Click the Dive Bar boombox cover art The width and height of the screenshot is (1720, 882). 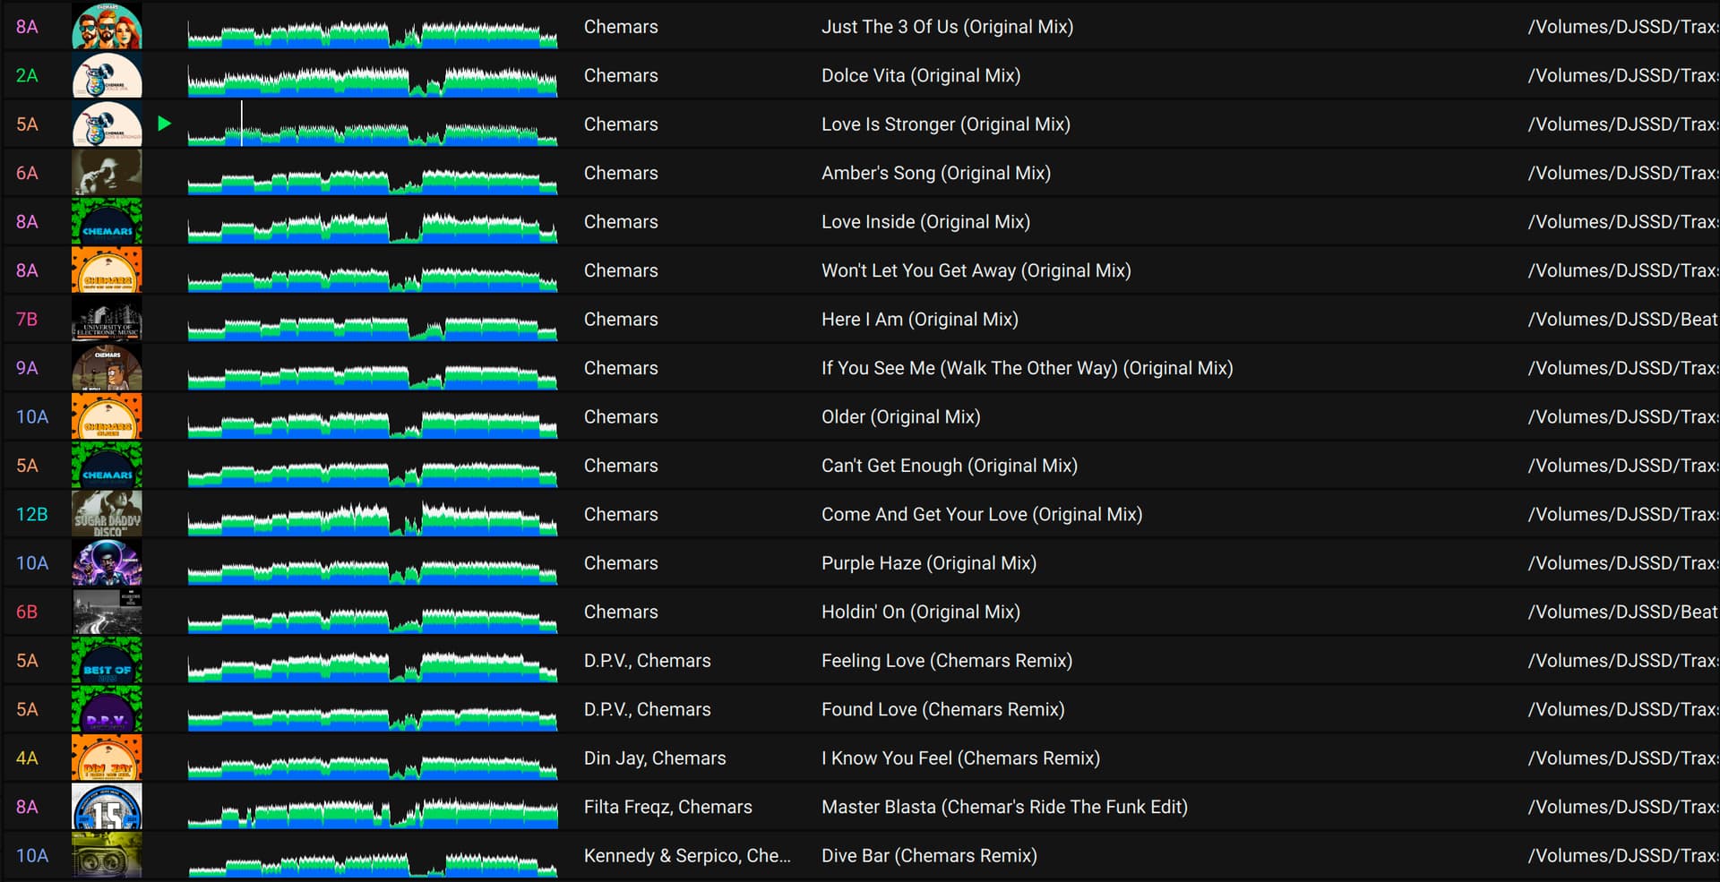click(x=107, y=855)
